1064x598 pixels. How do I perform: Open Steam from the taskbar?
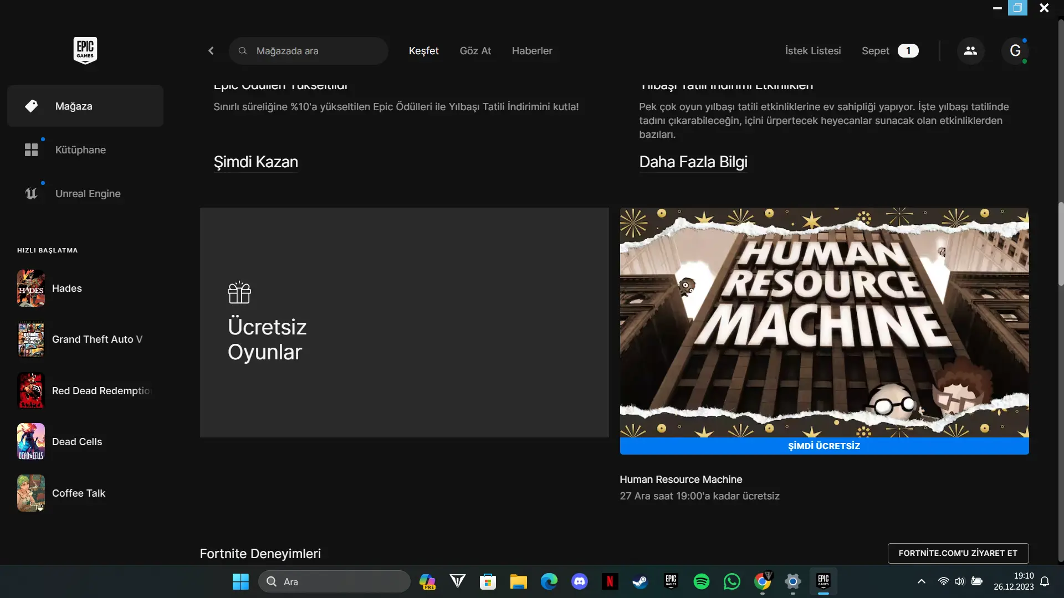pos(641,581)
